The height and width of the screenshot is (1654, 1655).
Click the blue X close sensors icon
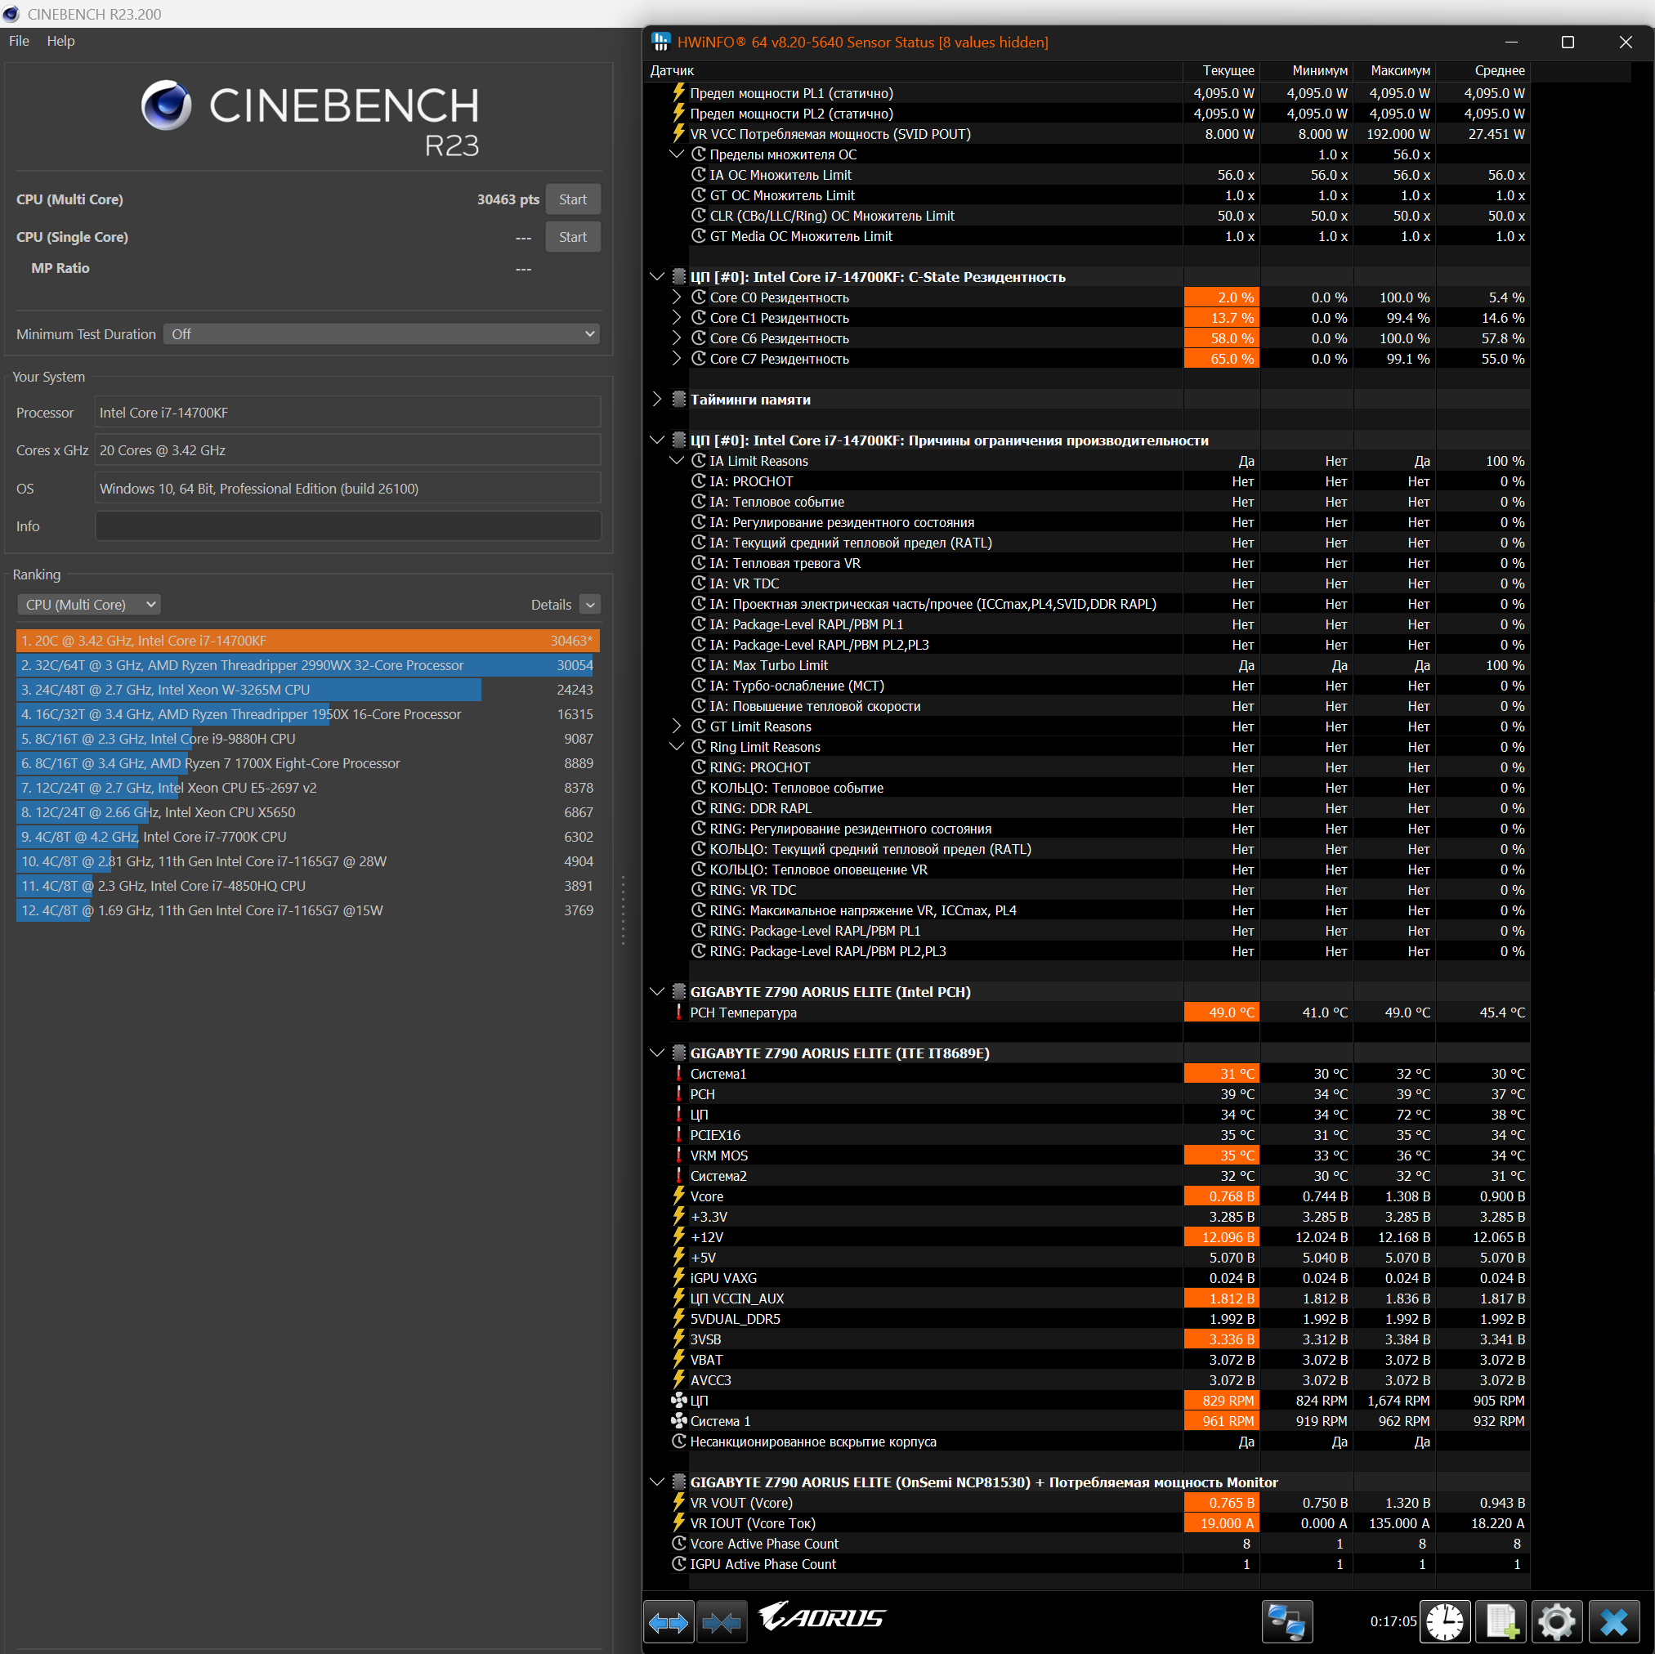1614,1621
